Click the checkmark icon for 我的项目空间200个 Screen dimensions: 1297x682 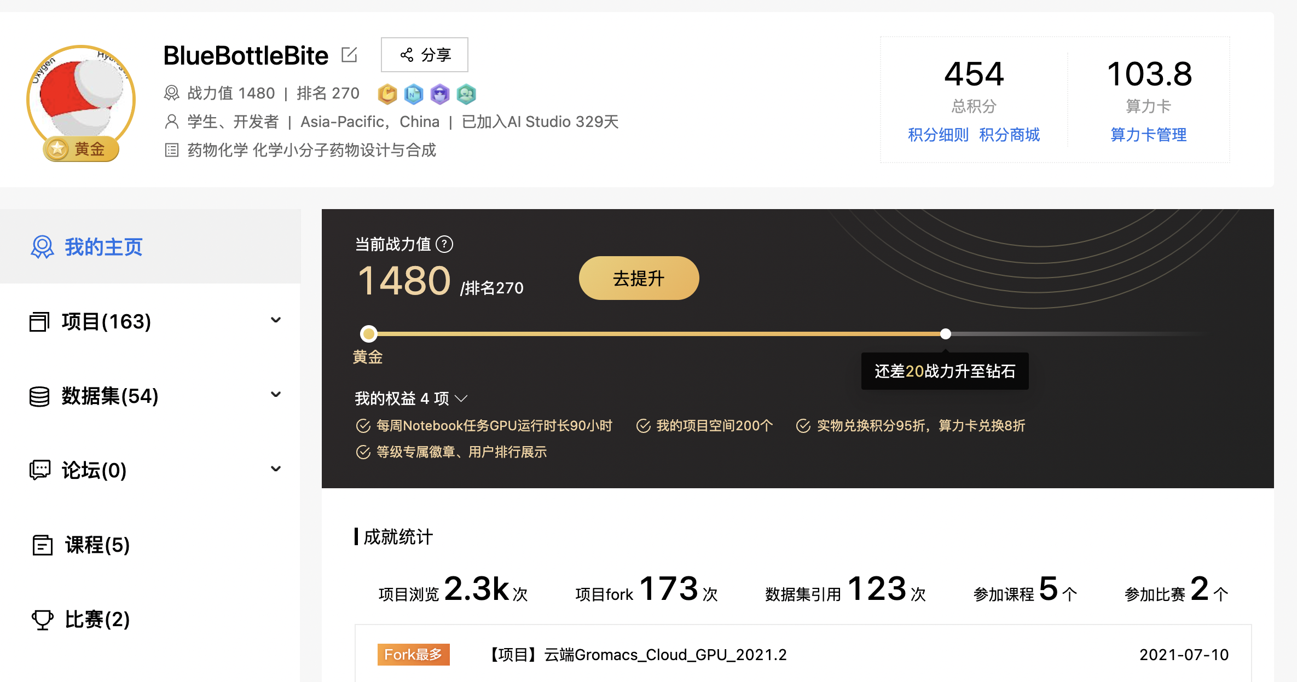point(643,426)
